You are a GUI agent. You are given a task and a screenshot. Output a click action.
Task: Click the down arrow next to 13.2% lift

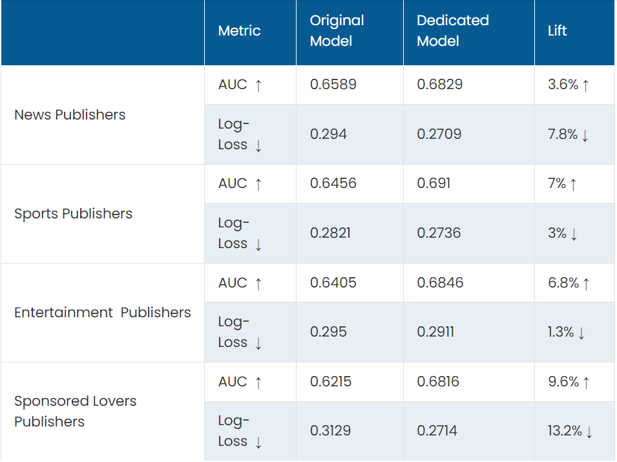(x=589, y=432)
